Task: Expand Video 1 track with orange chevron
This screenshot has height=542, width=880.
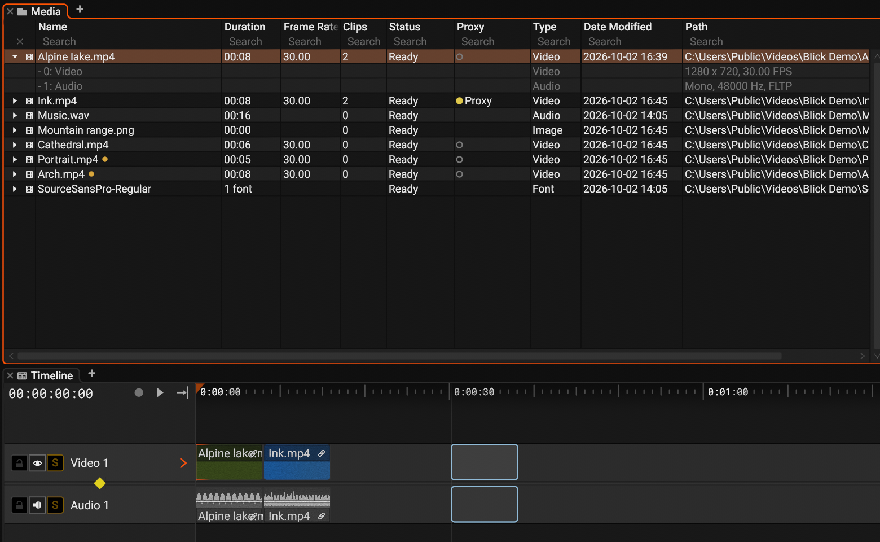Action: coord(183,464)
